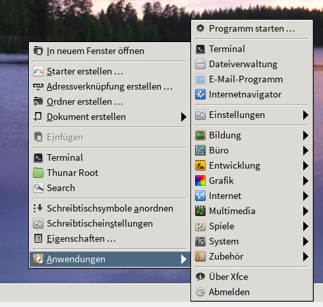Click the Multimedia category icon
323x307 pixels.
(x=200, y=211)
